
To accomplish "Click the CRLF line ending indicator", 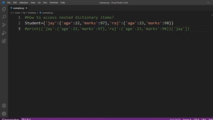I will (x=204, y=119).
